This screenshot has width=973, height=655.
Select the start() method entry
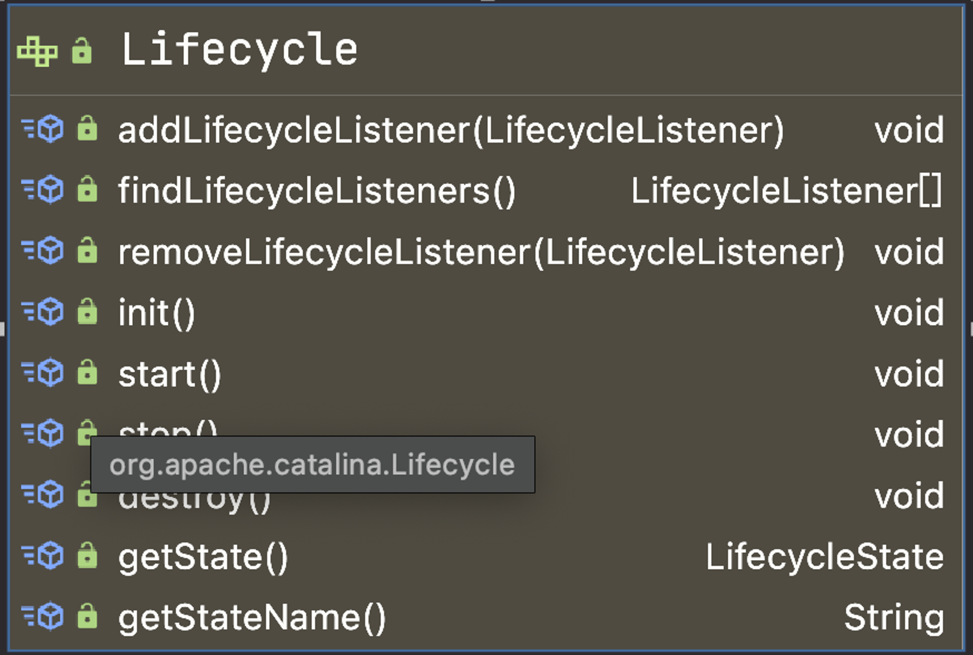pos(170,374)
